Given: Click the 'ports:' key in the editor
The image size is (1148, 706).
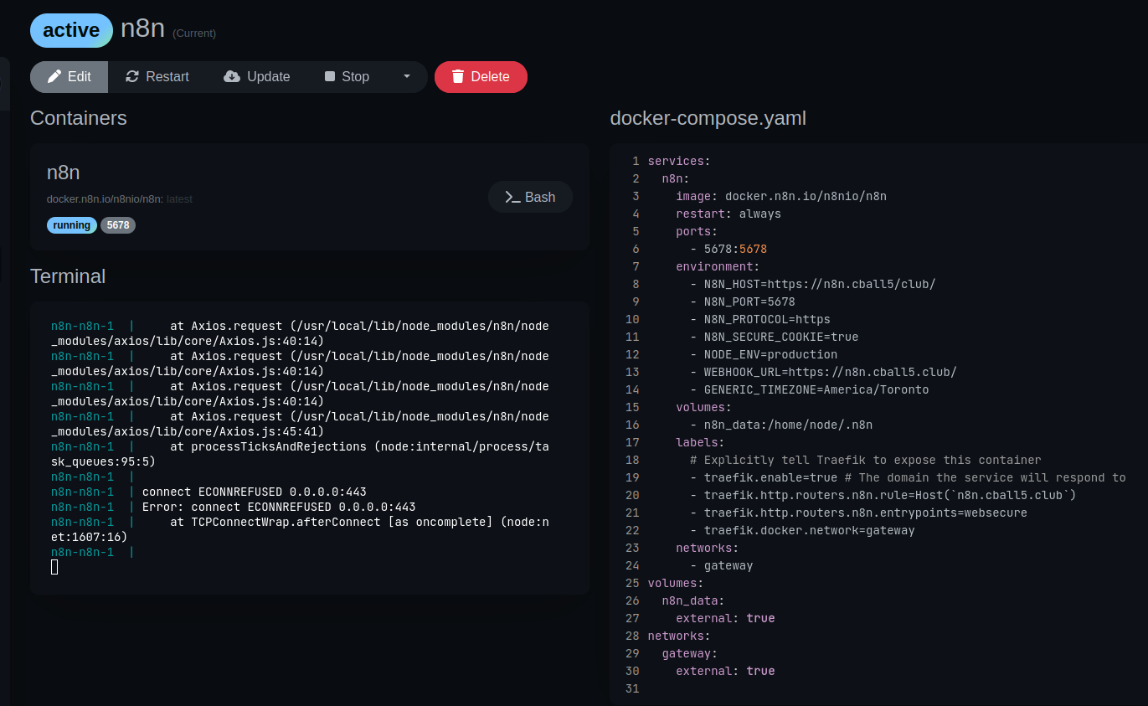Looking at the screenshot, I should (698, 231).
